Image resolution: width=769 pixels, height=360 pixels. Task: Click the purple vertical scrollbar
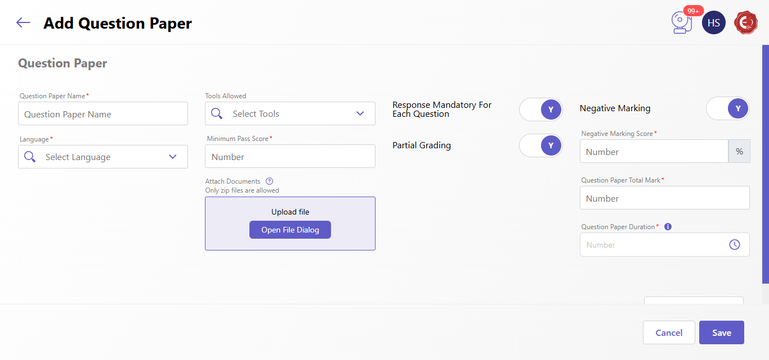click(765, 164)
